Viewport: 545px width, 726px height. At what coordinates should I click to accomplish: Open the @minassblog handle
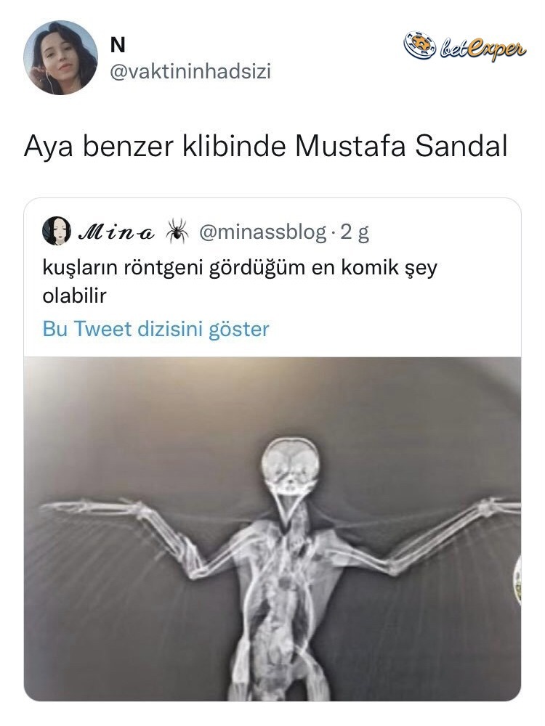[x=262, y=232]
